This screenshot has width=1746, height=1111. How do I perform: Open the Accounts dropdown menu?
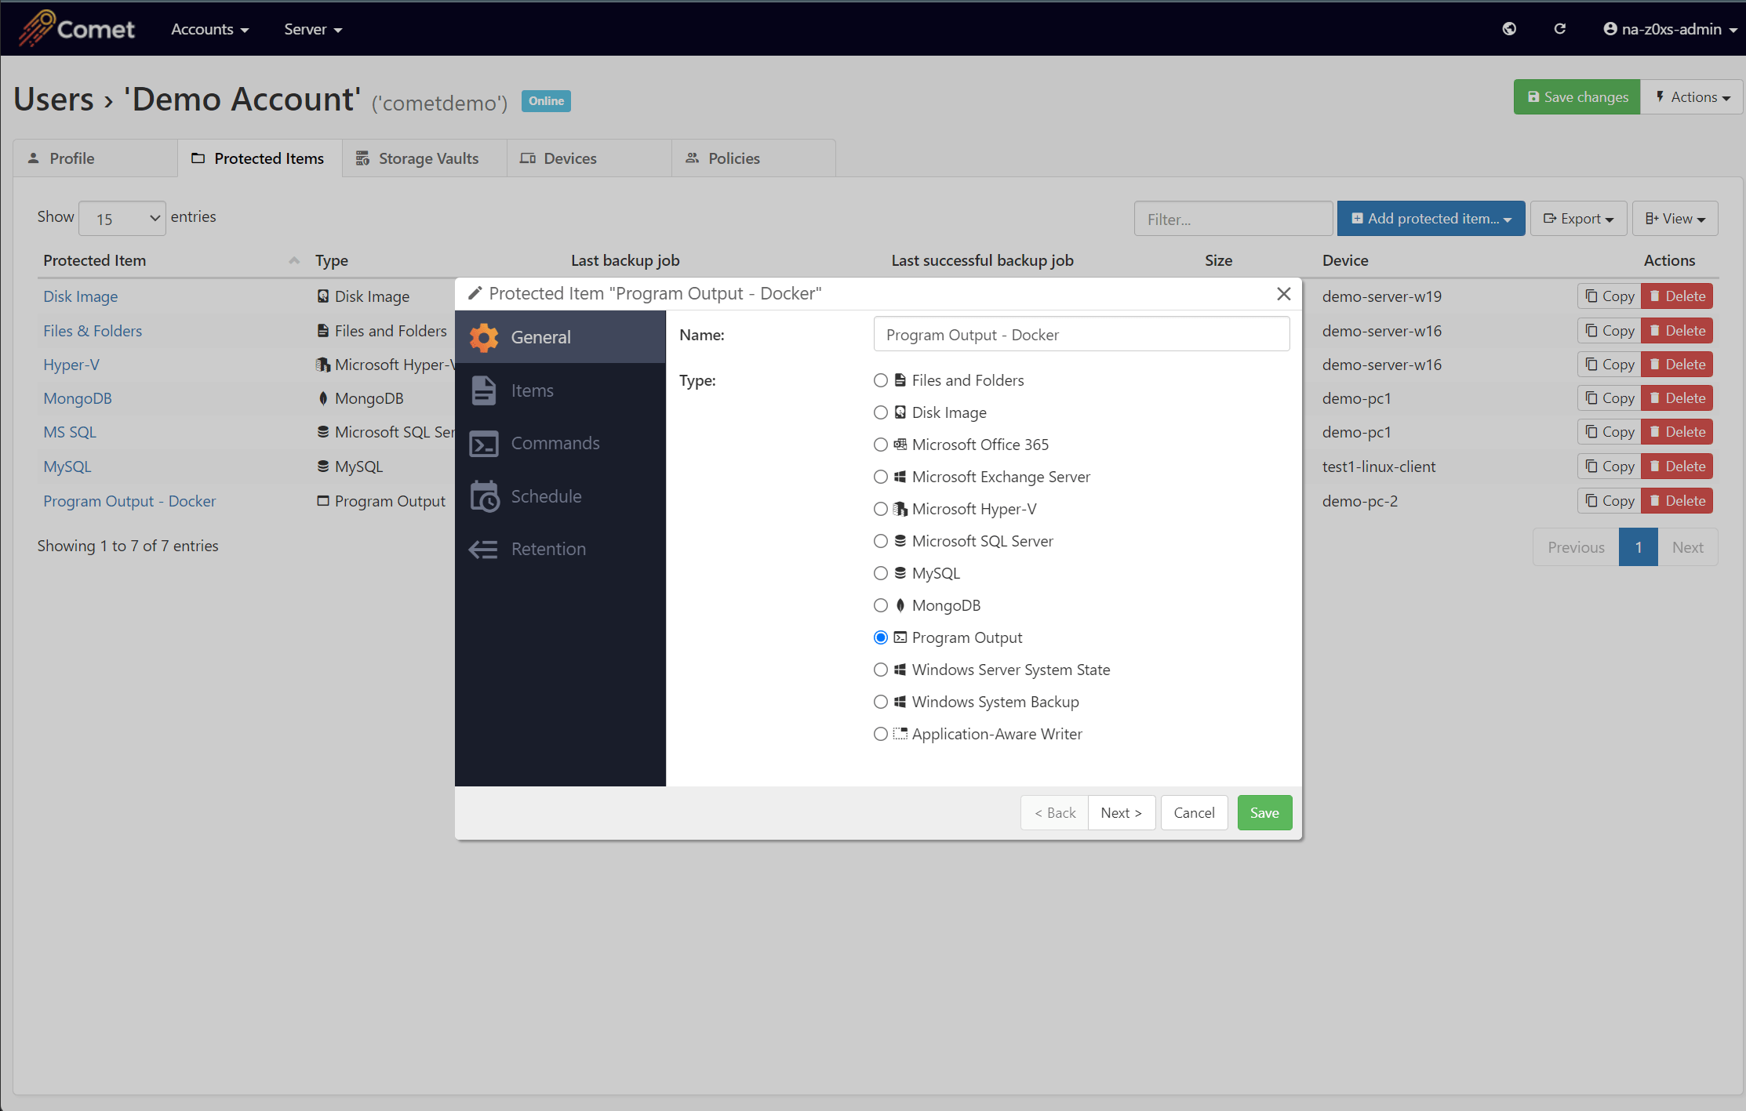pos(209,29)
